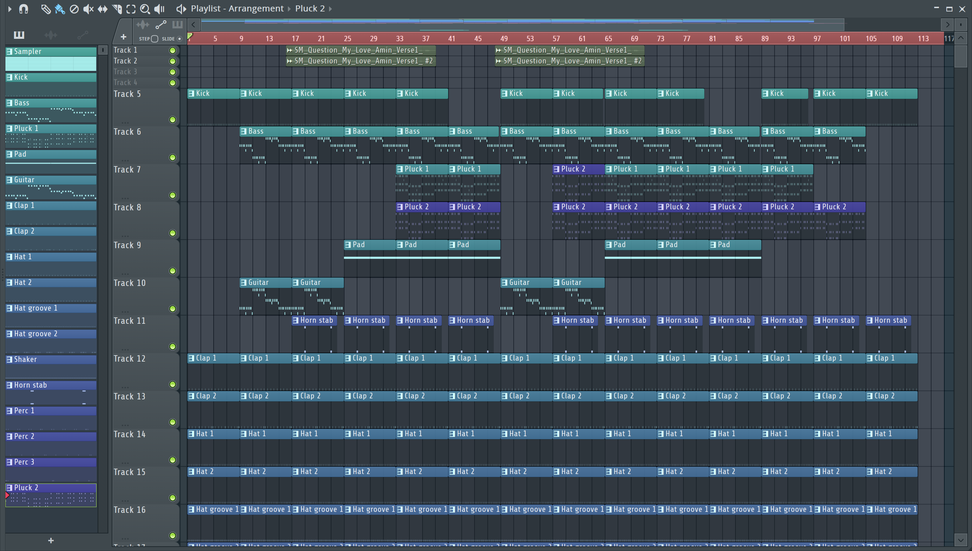
Task: Select the Kick pattern in picker
Action: tap(51, 84)
